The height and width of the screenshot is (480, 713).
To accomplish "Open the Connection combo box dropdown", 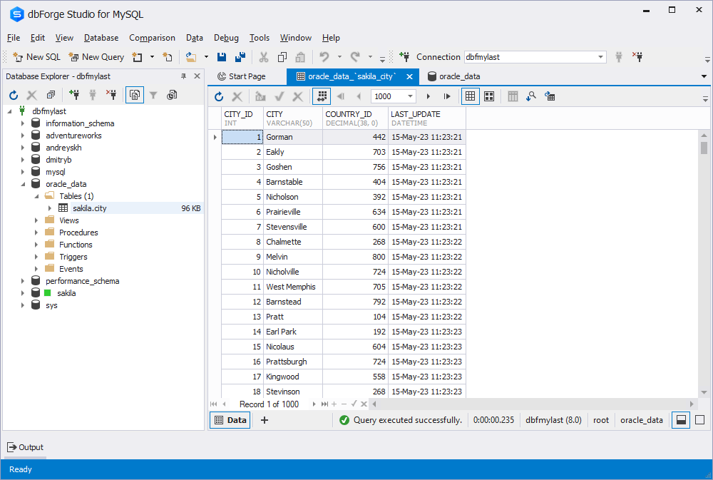I will click(x=600, y=57).
